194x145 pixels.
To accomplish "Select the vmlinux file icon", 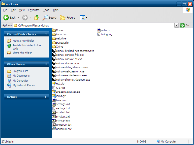I will (99, 30).
